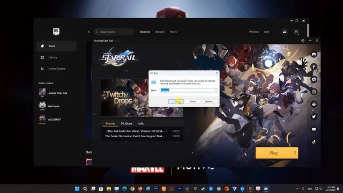Image resolution: width=343 pixels, height=193 pixels.
Task: Open the Wishlist link
Action: pos(253,32)
